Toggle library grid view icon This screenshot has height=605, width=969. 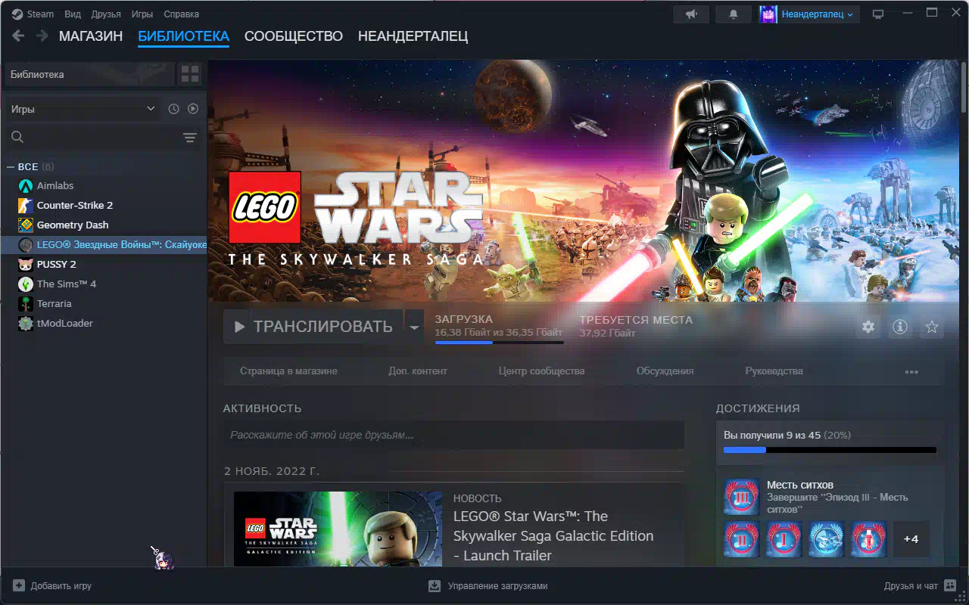[x=190, y=74]
